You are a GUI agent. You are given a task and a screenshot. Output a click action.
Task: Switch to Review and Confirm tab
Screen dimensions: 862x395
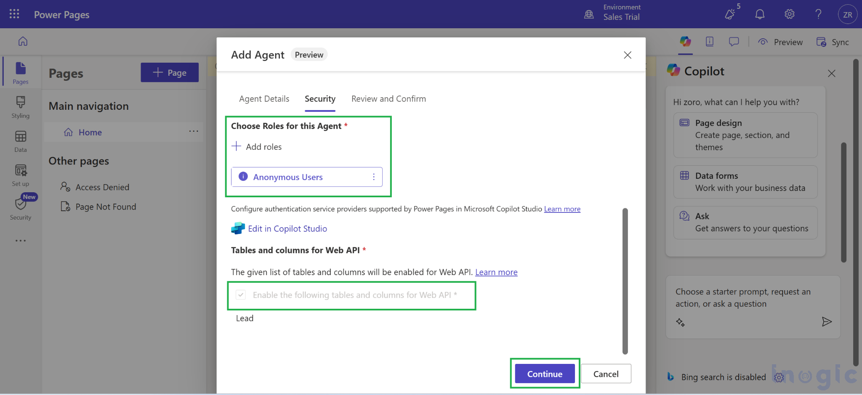(388, 99)
